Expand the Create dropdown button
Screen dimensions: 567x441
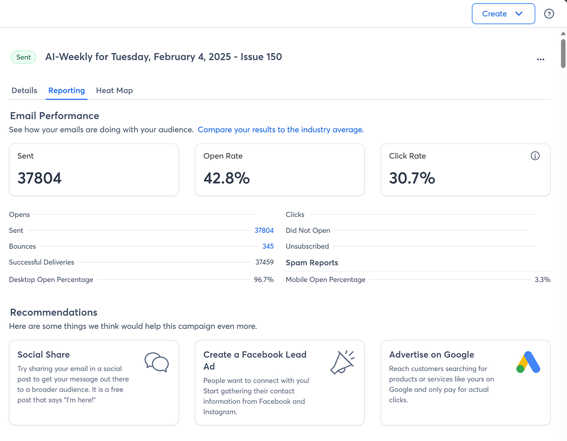click(x=503, y=14)
